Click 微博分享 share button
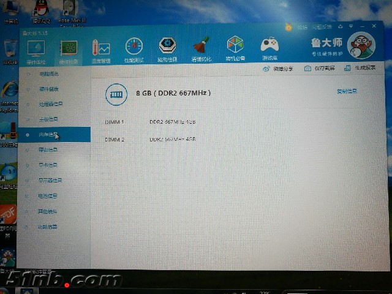The height and width of the screenshot is (294, 392). pyautogui.click(x=277, y=69)
